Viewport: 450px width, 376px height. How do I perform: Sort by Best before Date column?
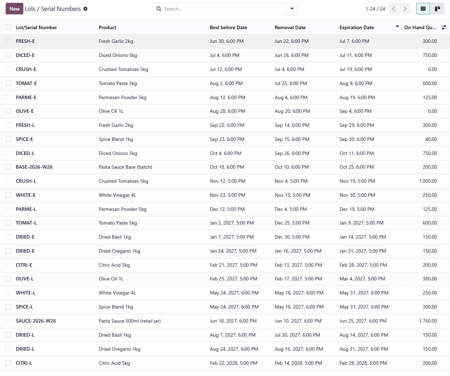pyautogui.click(x=229, y=27)
